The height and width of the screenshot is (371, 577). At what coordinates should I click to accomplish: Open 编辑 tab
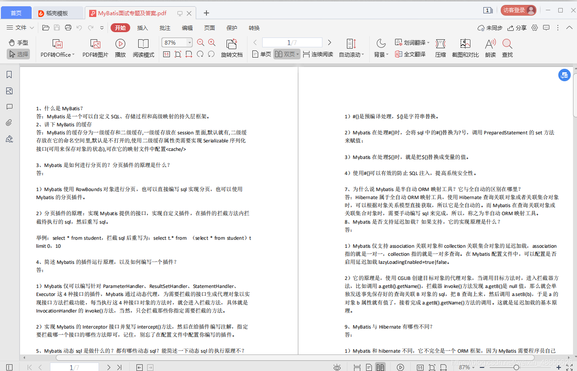tap(187, 28)
